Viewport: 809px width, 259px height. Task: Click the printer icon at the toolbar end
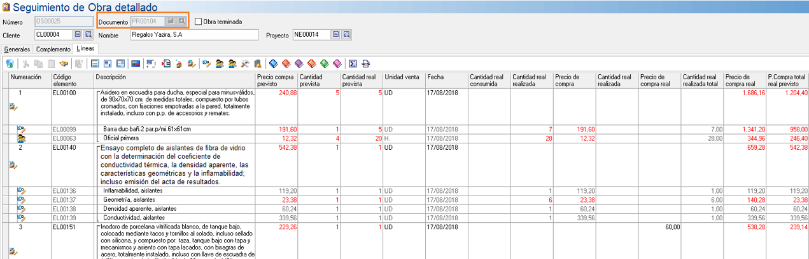(365, 63)
